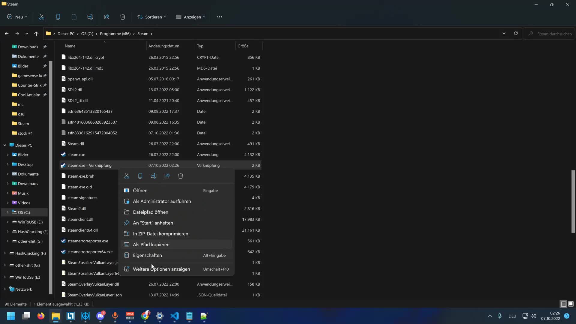Switch to the large thumbnails view icon
Image resolution: width=576 pixels, height=324 pixels.
[571, 304]
